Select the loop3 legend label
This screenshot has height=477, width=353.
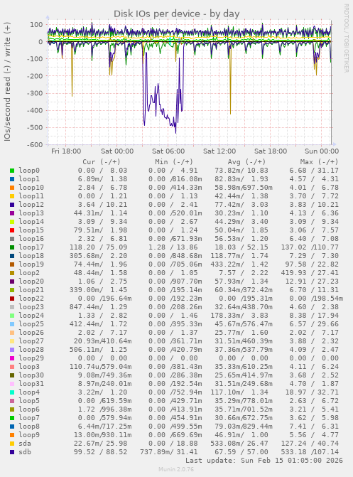29,367
